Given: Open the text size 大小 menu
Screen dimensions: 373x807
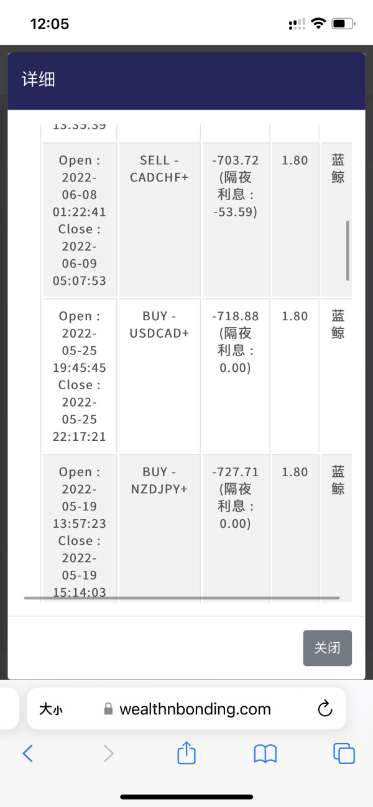Looking at the screenshot, I should (x=51, y=709).
